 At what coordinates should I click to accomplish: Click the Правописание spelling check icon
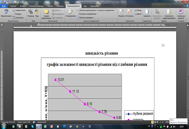pyautogui.click(x=6, y=12)
